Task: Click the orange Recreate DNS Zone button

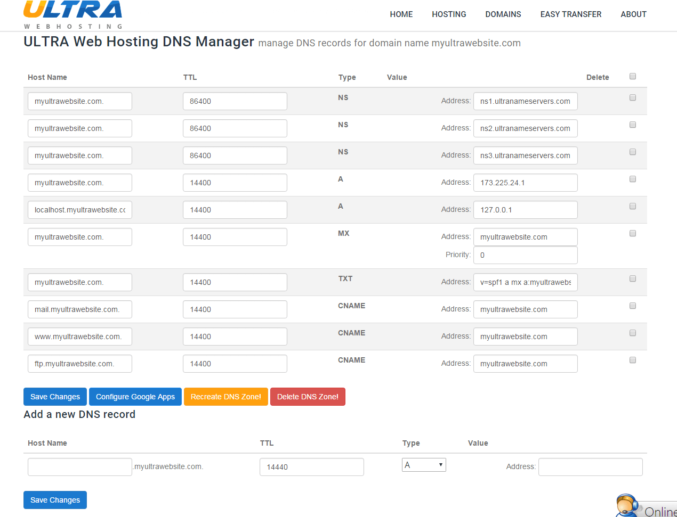Action: 226,397
